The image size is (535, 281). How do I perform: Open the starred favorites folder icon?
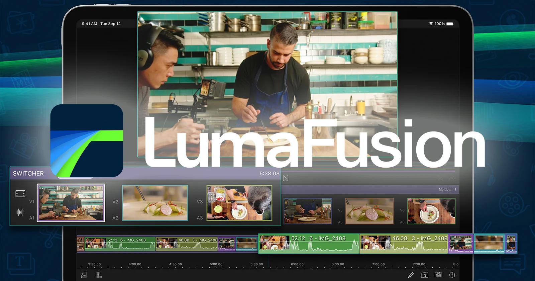(x=425, y=275)
